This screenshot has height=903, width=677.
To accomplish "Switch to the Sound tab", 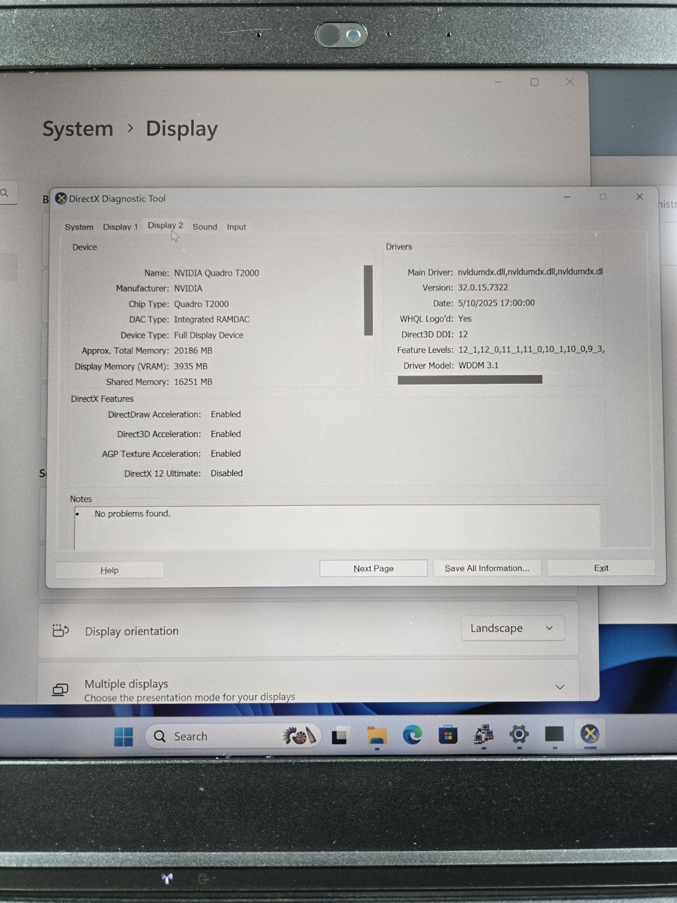I will point(205,226).
